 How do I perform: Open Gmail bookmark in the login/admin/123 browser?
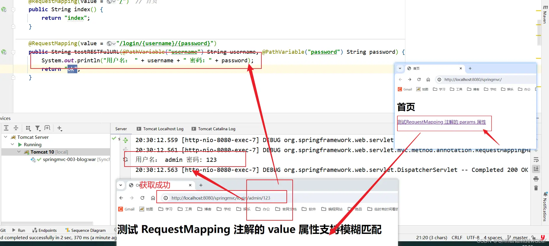pyautogui.click(x=127, y=209)
